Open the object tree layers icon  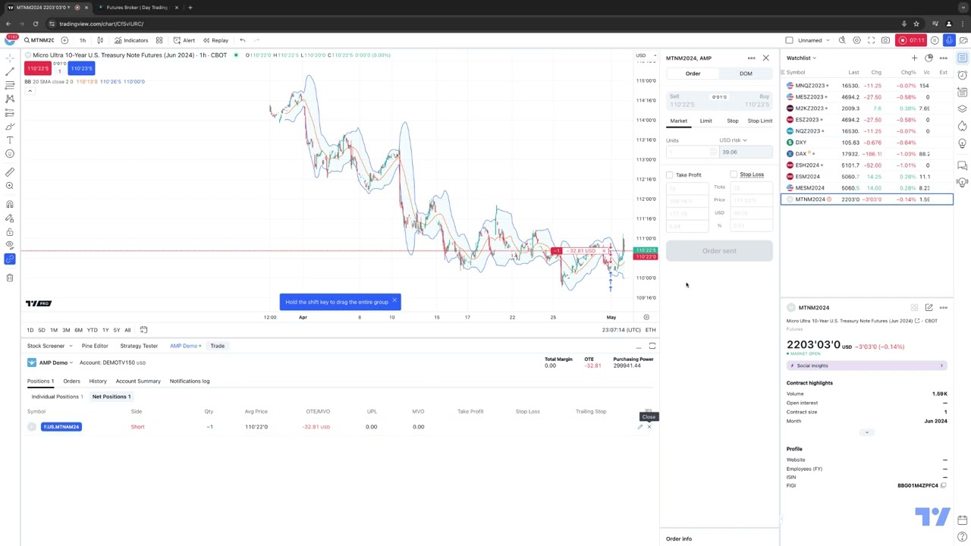963,108
